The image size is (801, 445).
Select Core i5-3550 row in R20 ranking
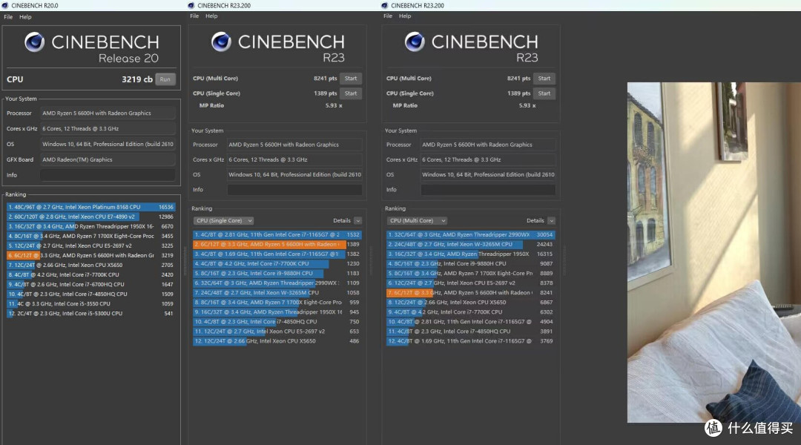tap(91, 303)
